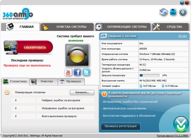This screenshot has height=138, width=191.
Task: Select the Проверка sub-tab
Action: (x=71, y=81)
